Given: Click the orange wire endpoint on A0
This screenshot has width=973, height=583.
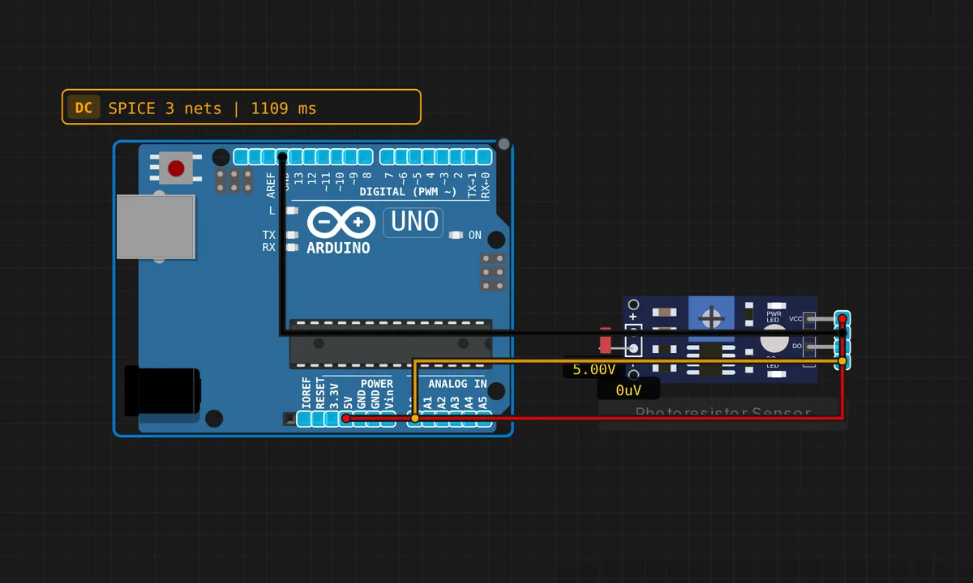Looking at the screenshot, I should point(414,419).
